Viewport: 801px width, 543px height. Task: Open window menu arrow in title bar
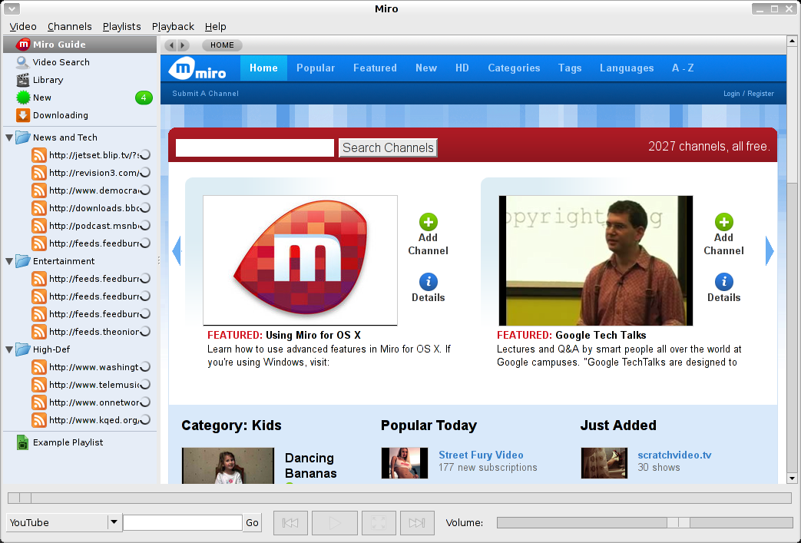pyautogui.click(x=12, y=8)
